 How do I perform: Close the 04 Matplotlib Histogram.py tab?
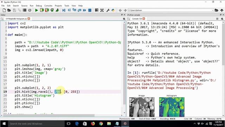[x=29, y=19]
